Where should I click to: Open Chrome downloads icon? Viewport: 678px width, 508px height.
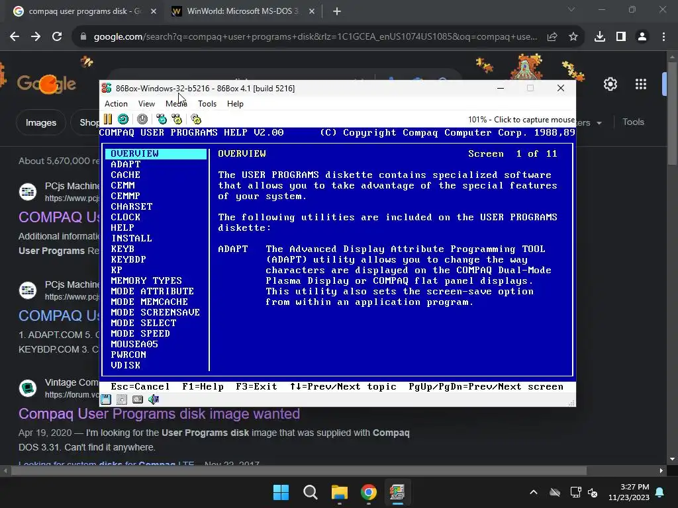click(x=599, y=37)
